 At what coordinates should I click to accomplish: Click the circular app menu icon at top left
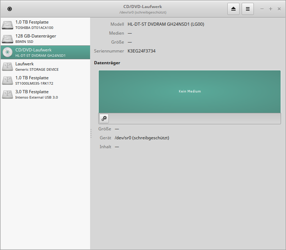[x=10, y=9]
